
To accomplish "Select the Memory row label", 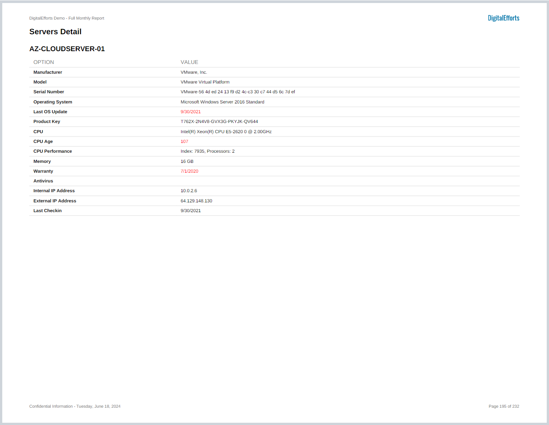I will (42, 161).
